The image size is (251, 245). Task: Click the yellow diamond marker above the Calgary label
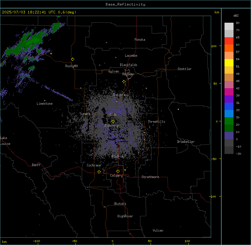pos(118,171)
